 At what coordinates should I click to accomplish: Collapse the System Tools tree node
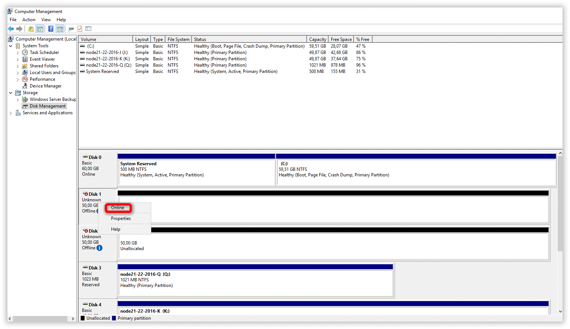pos(11,46)
